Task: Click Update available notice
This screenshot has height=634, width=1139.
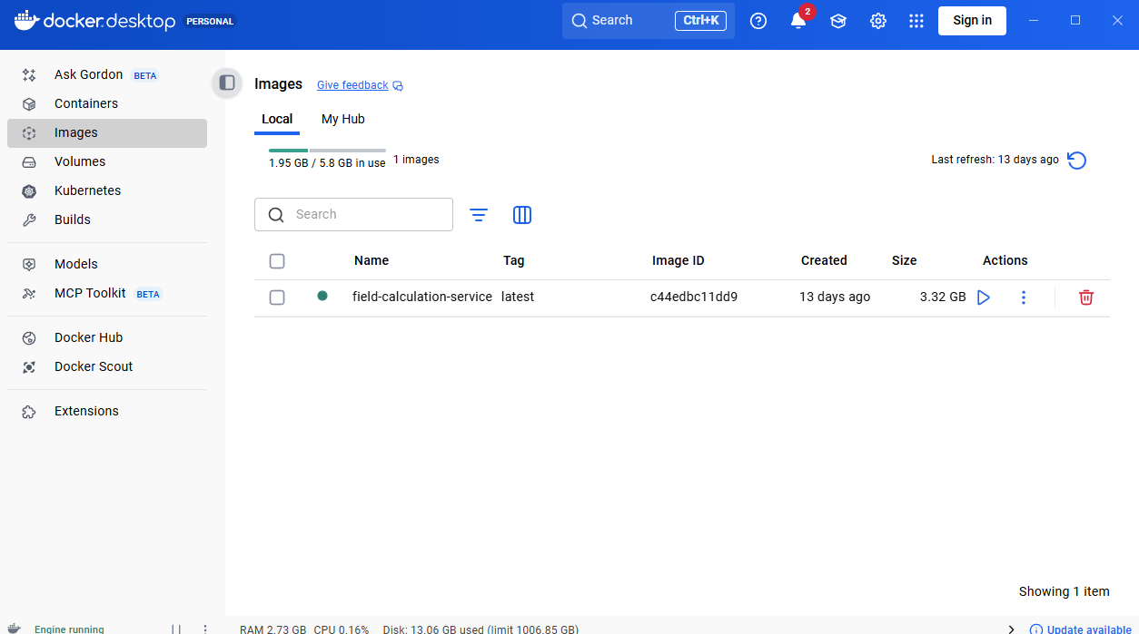Action: click(1081, 629)
